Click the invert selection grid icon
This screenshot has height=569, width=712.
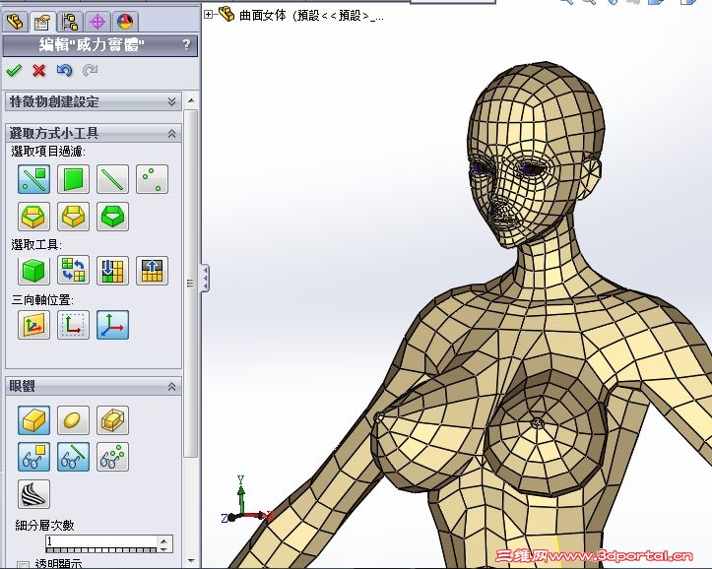[x=73, y=271]
